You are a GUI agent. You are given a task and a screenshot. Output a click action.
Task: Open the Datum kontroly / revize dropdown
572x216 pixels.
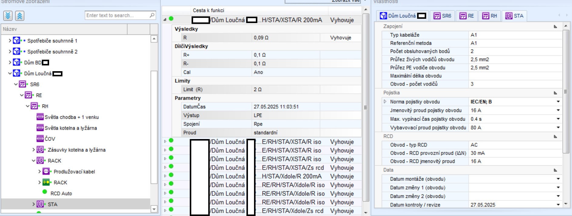(558, 205)
